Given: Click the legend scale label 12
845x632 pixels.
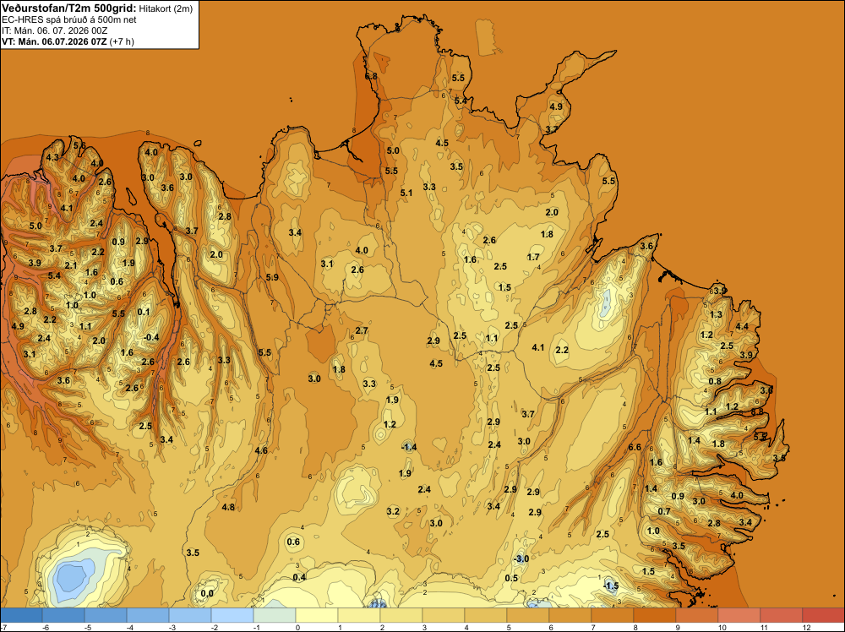Looking at the screenshot, I should tap(806, 628).
